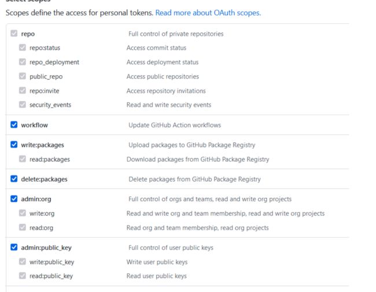Click the security_events label text
The image size is (376, 292).
(50, 105)
